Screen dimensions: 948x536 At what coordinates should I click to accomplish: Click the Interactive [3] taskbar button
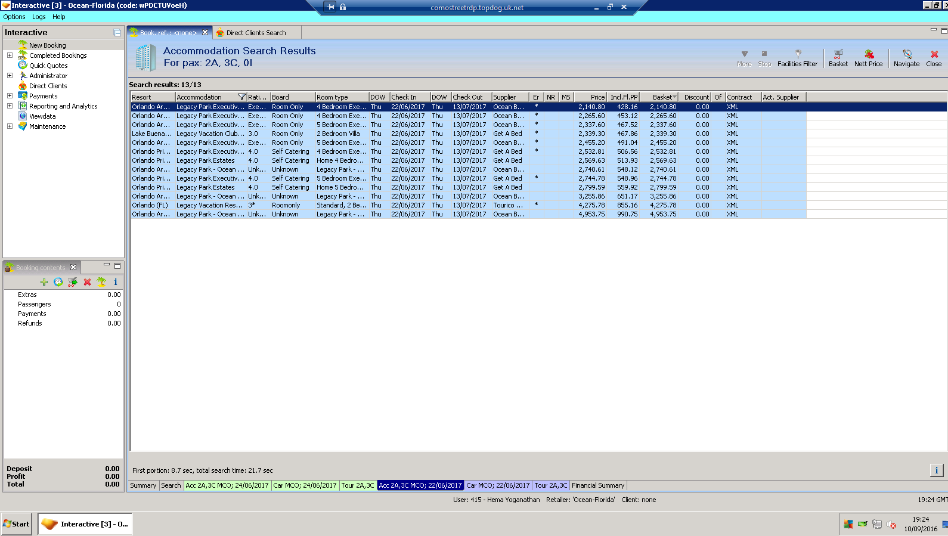tap(85, 524)
